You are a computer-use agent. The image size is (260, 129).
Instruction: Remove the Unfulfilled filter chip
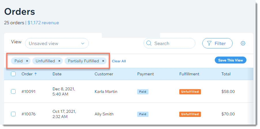tap(59, 61)
